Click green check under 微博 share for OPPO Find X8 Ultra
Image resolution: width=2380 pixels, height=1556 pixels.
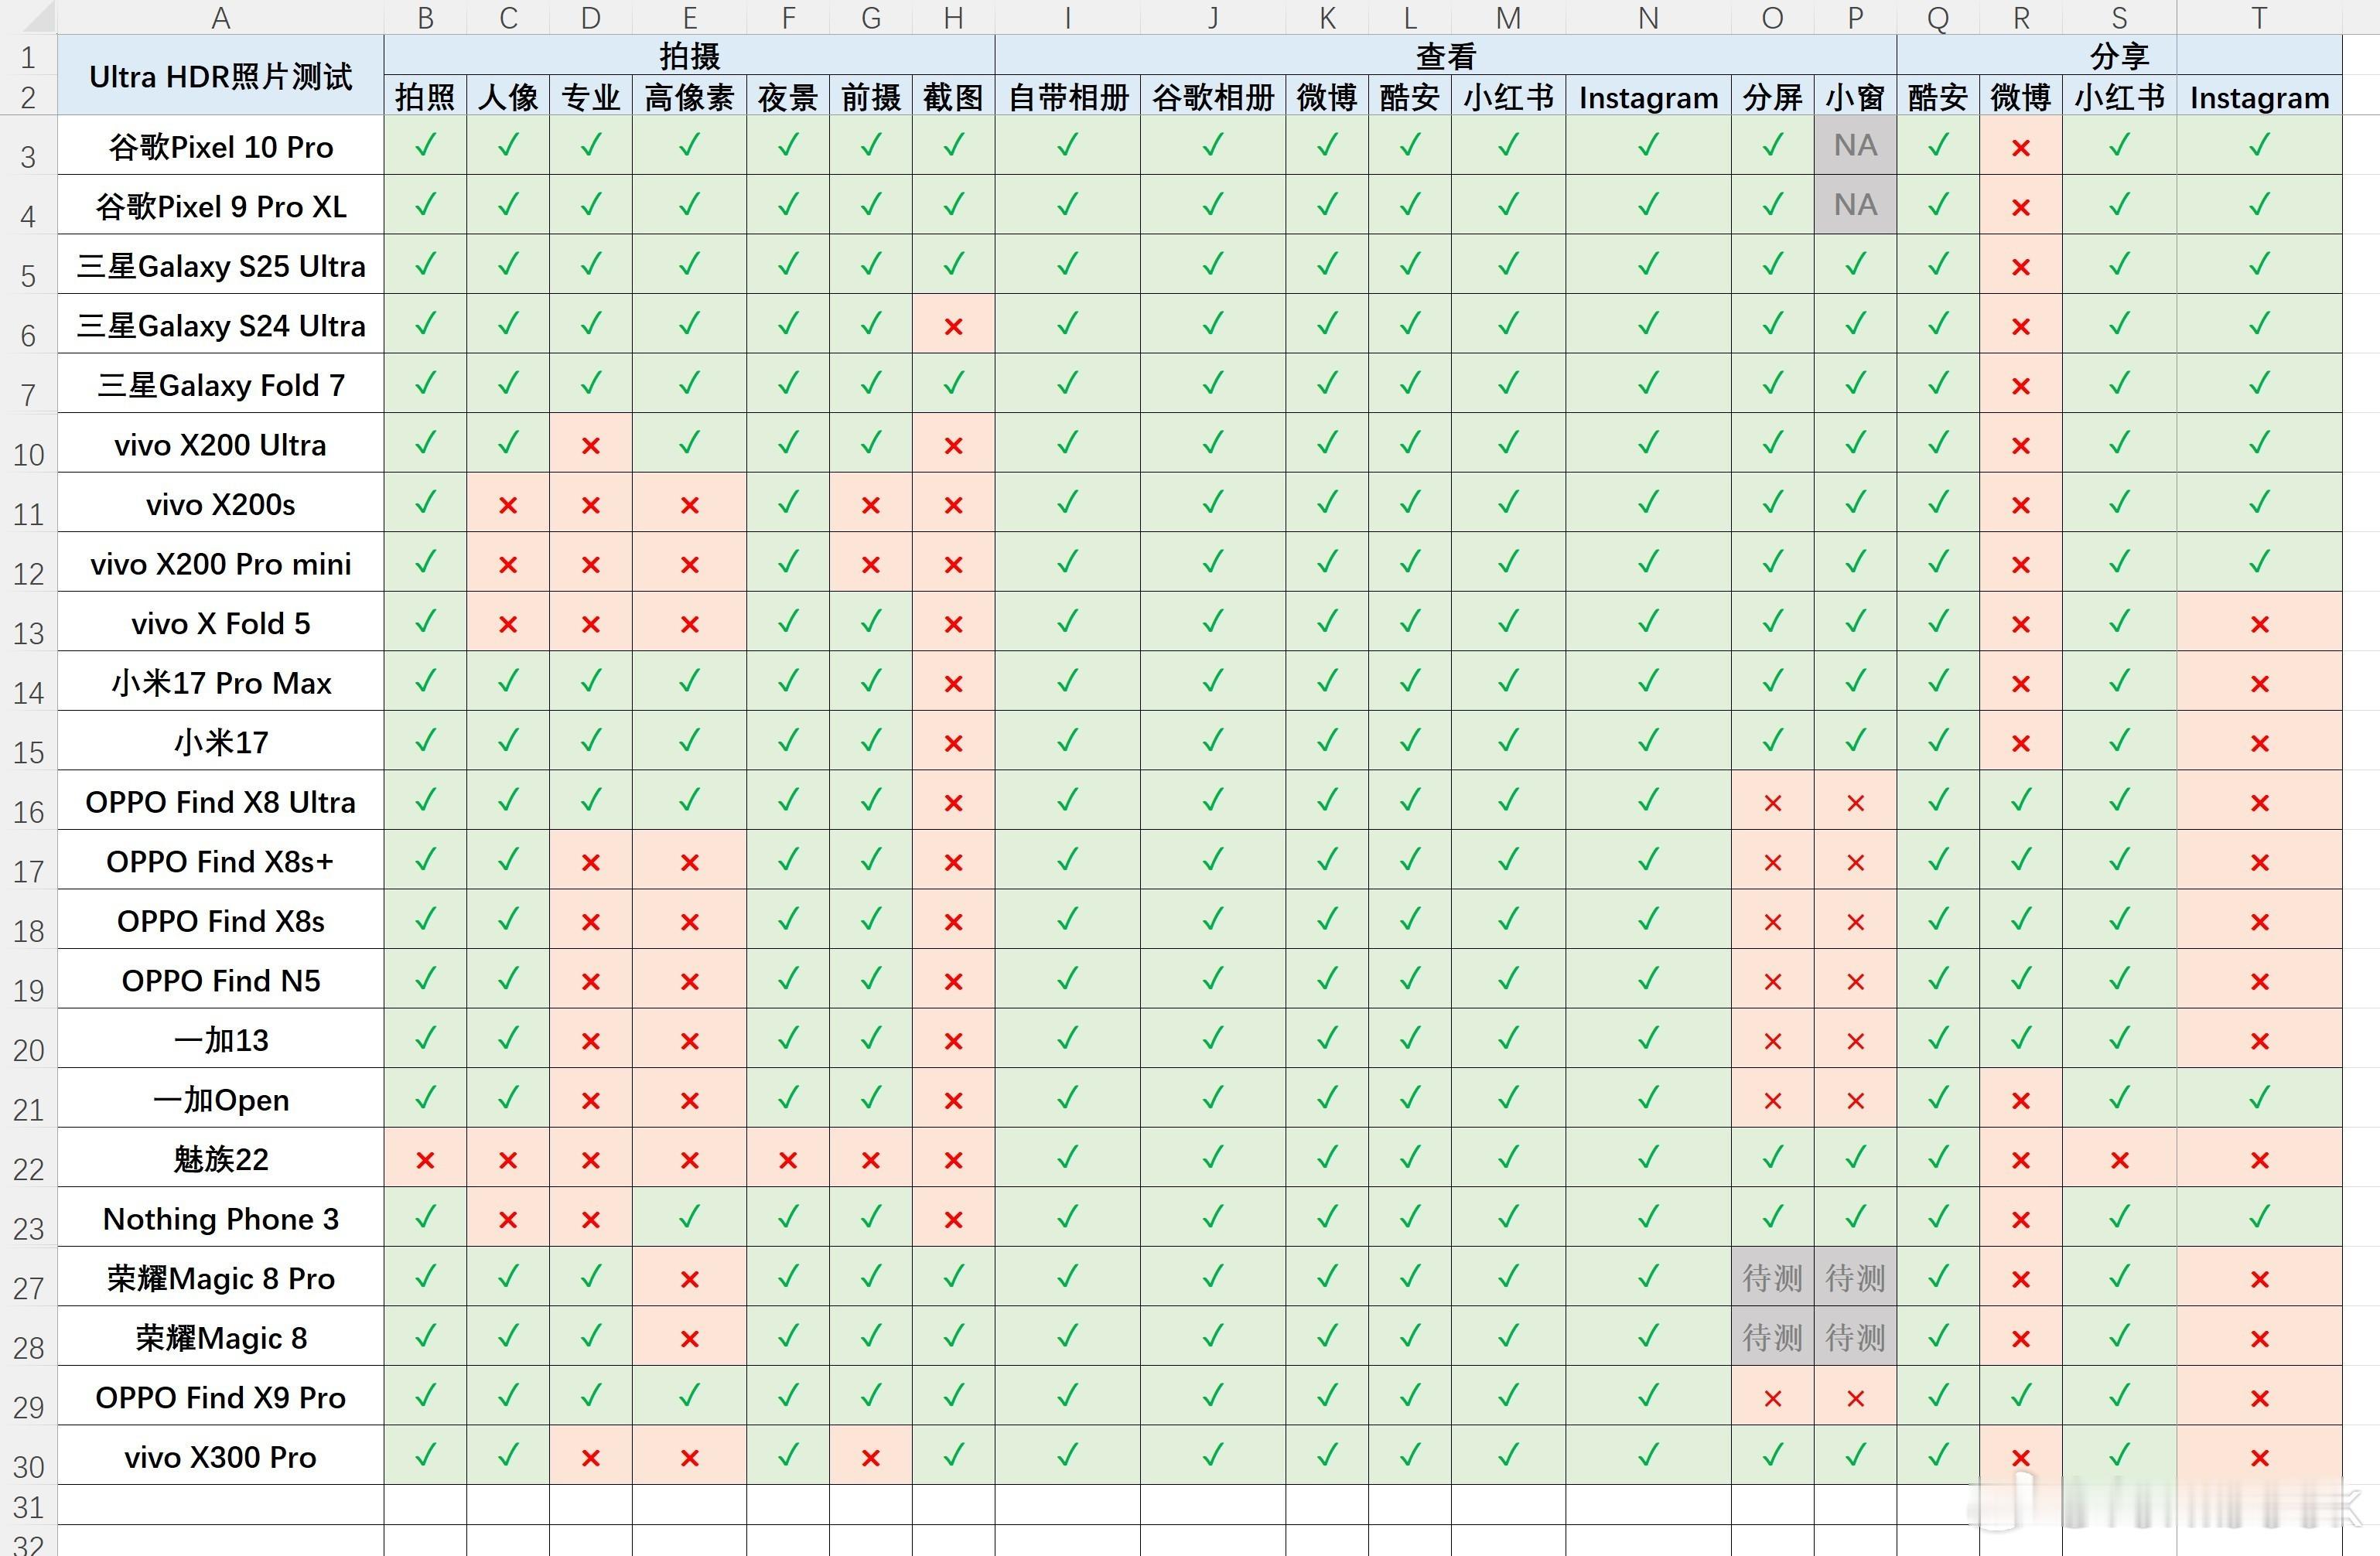click(2020, 801)
